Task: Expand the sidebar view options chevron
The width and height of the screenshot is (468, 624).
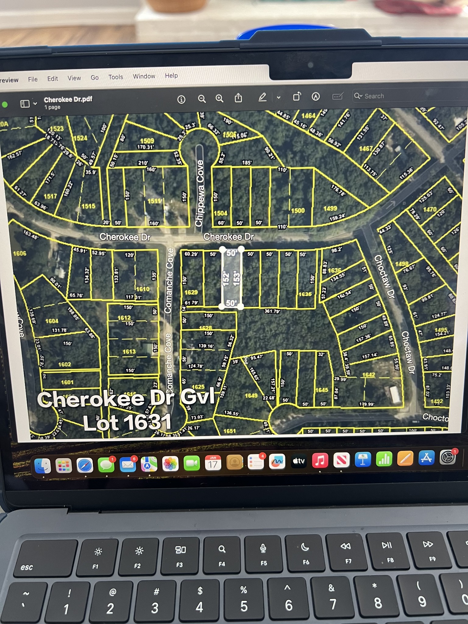Action: pos(35,104)
